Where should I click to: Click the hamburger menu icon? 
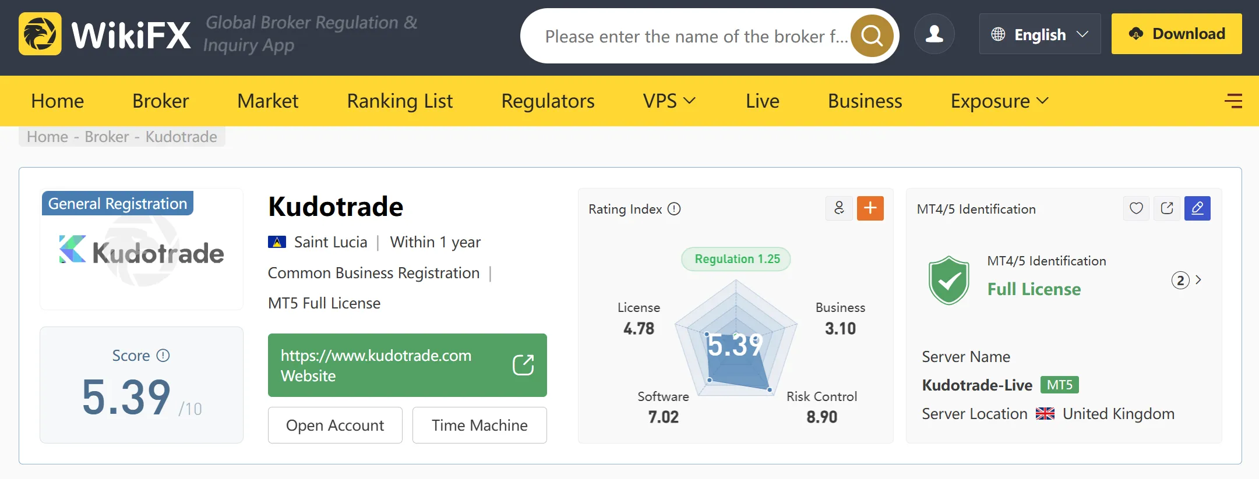[x=1233, y=101]
